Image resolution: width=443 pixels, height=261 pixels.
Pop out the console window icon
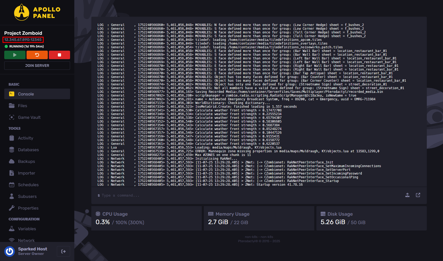coord(418,195)
